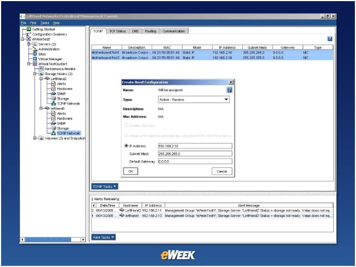Click the Storage Nodes (2) icon
This screenshot has width=356, height=267.
[41, 74]
